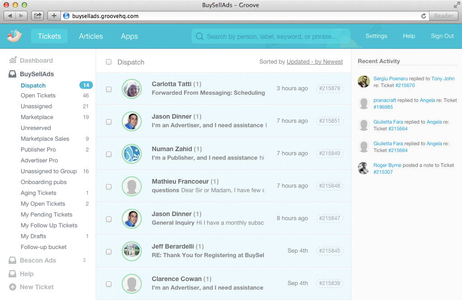This screenshot has width=462, height=300.
Task: Click the site globe icon in address bar
Action: [66, 16]
